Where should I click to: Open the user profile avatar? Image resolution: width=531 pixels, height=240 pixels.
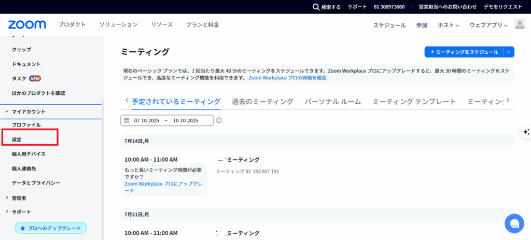click(520, 24)
